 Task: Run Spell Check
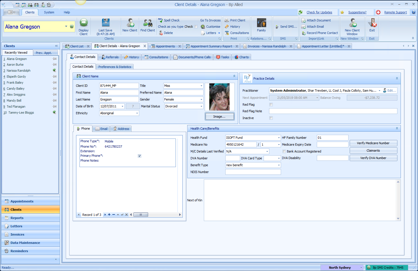click(x=169, y=20)
